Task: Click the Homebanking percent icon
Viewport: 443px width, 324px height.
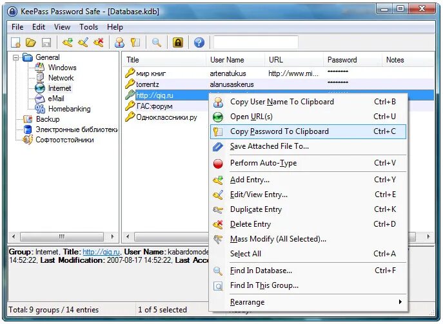Action: coord(40,109)
